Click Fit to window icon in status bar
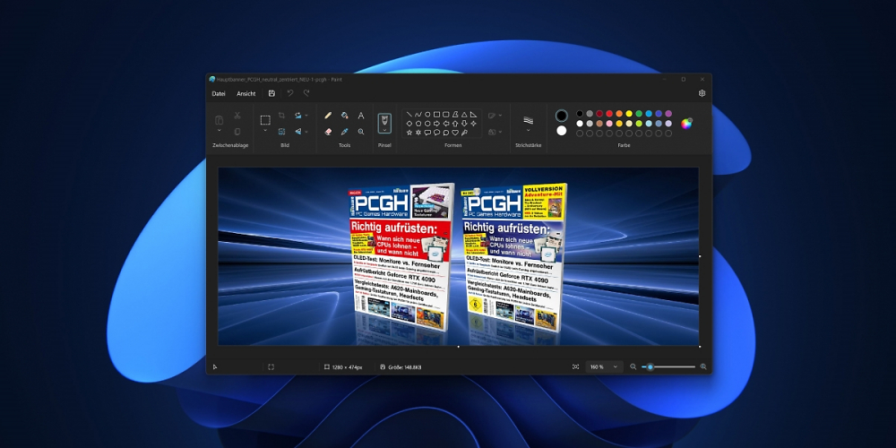This screenshot has height=448, width=896. point(575,366)
